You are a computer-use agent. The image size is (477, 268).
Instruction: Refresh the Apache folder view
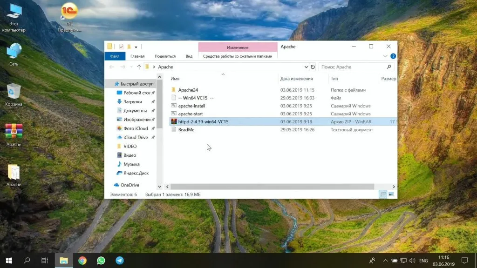click(x=313, y=67)
